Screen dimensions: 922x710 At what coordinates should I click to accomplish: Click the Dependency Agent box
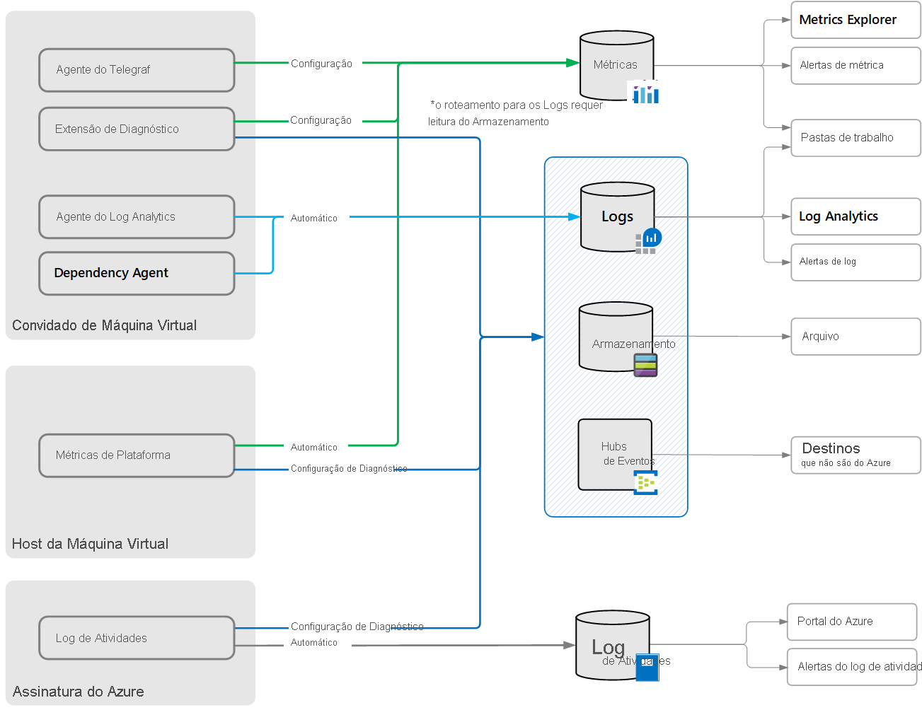pyautogui.click(x=137, y=273)
